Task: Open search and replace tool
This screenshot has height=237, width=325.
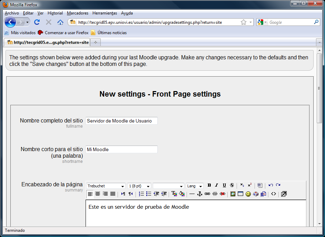Action: (x=264, y=194)
